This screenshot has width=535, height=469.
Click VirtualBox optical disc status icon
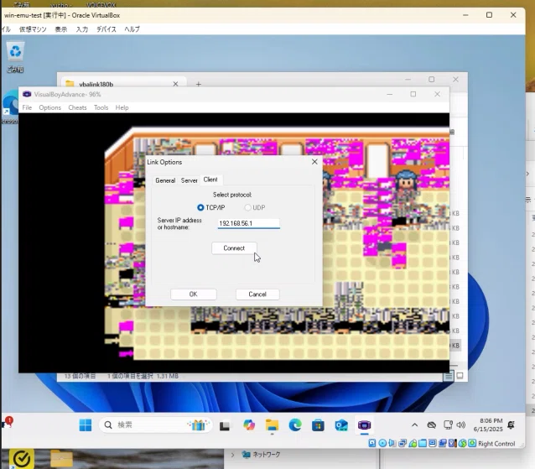click(x=382, y=443)
